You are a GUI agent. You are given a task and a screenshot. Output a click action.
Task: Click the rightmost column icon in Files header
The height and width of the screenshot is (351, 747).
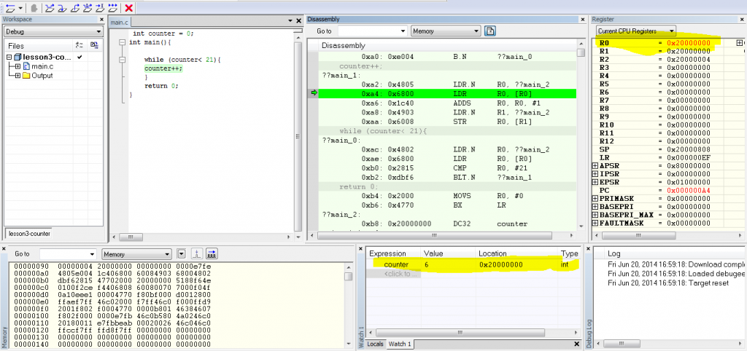click(94, 46)
